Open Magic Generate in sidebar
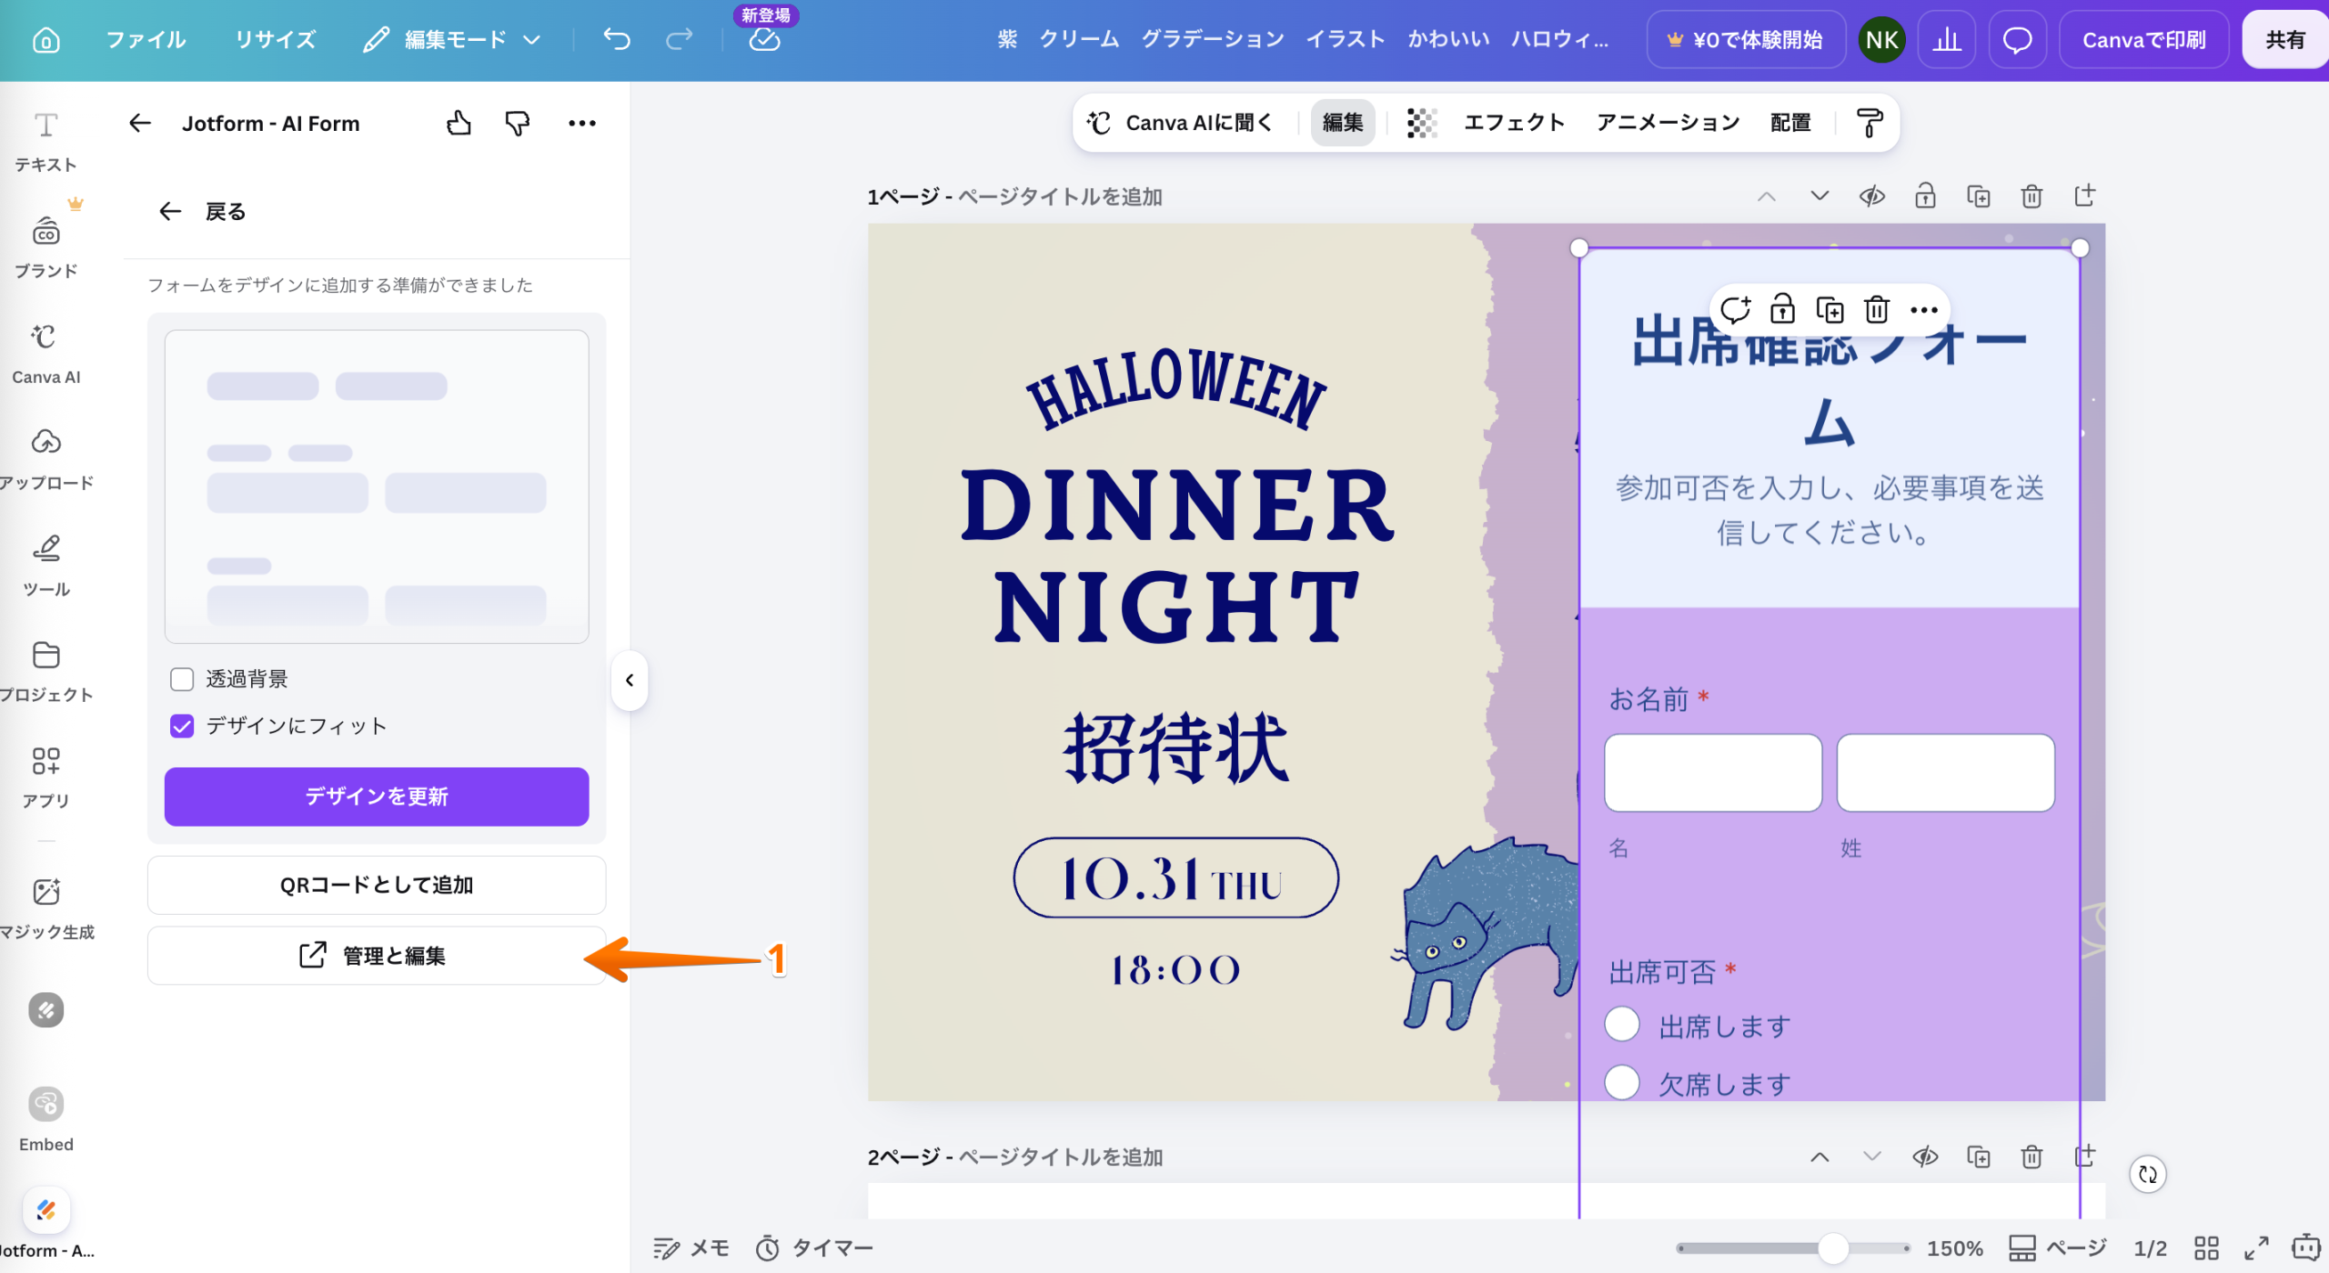Image resolution: width=2329 pixels, height=1273 pixels. (45, 907)
